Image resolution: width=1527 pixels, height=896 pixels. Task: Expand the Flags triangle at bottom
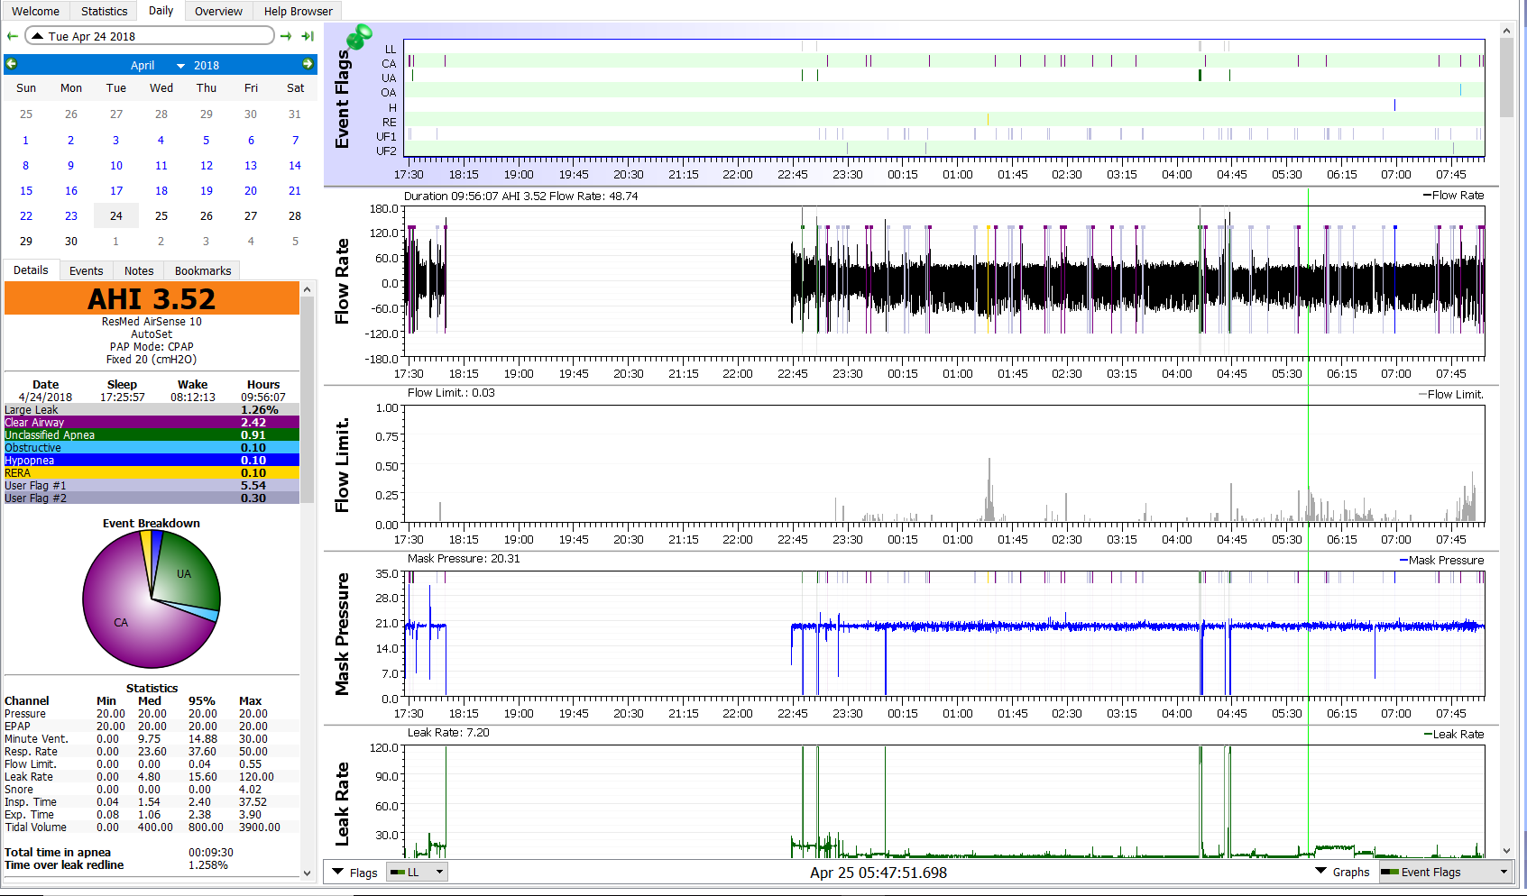click(338, 872)
